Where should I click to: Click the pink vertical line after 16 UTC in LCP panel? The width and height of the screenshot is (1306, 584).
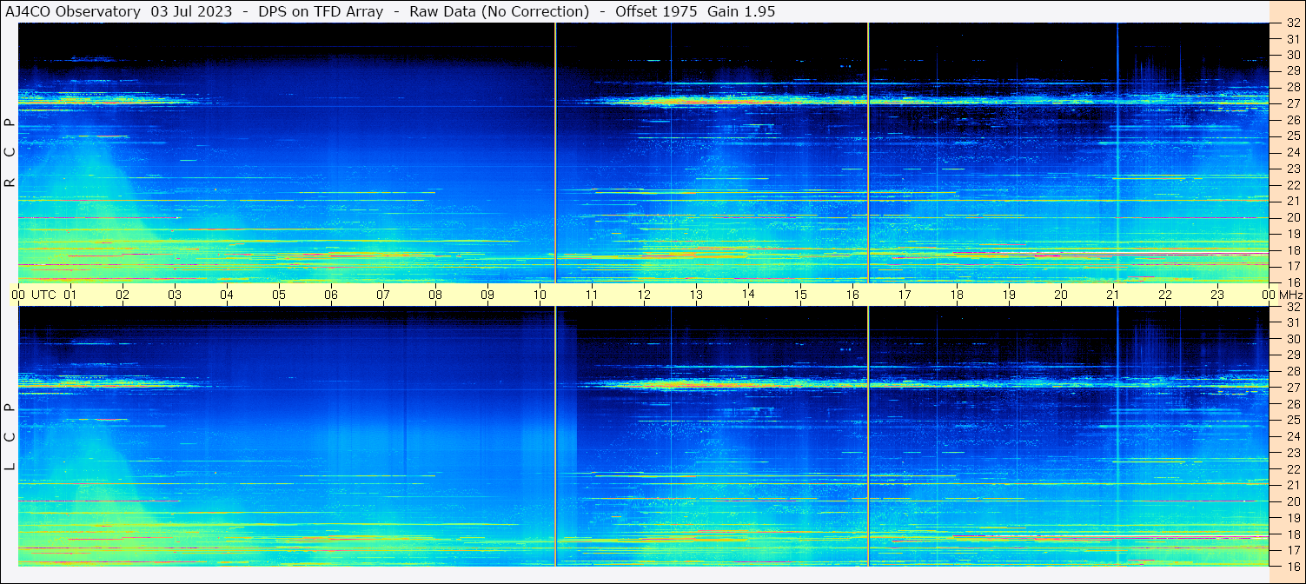pos(868,435)
